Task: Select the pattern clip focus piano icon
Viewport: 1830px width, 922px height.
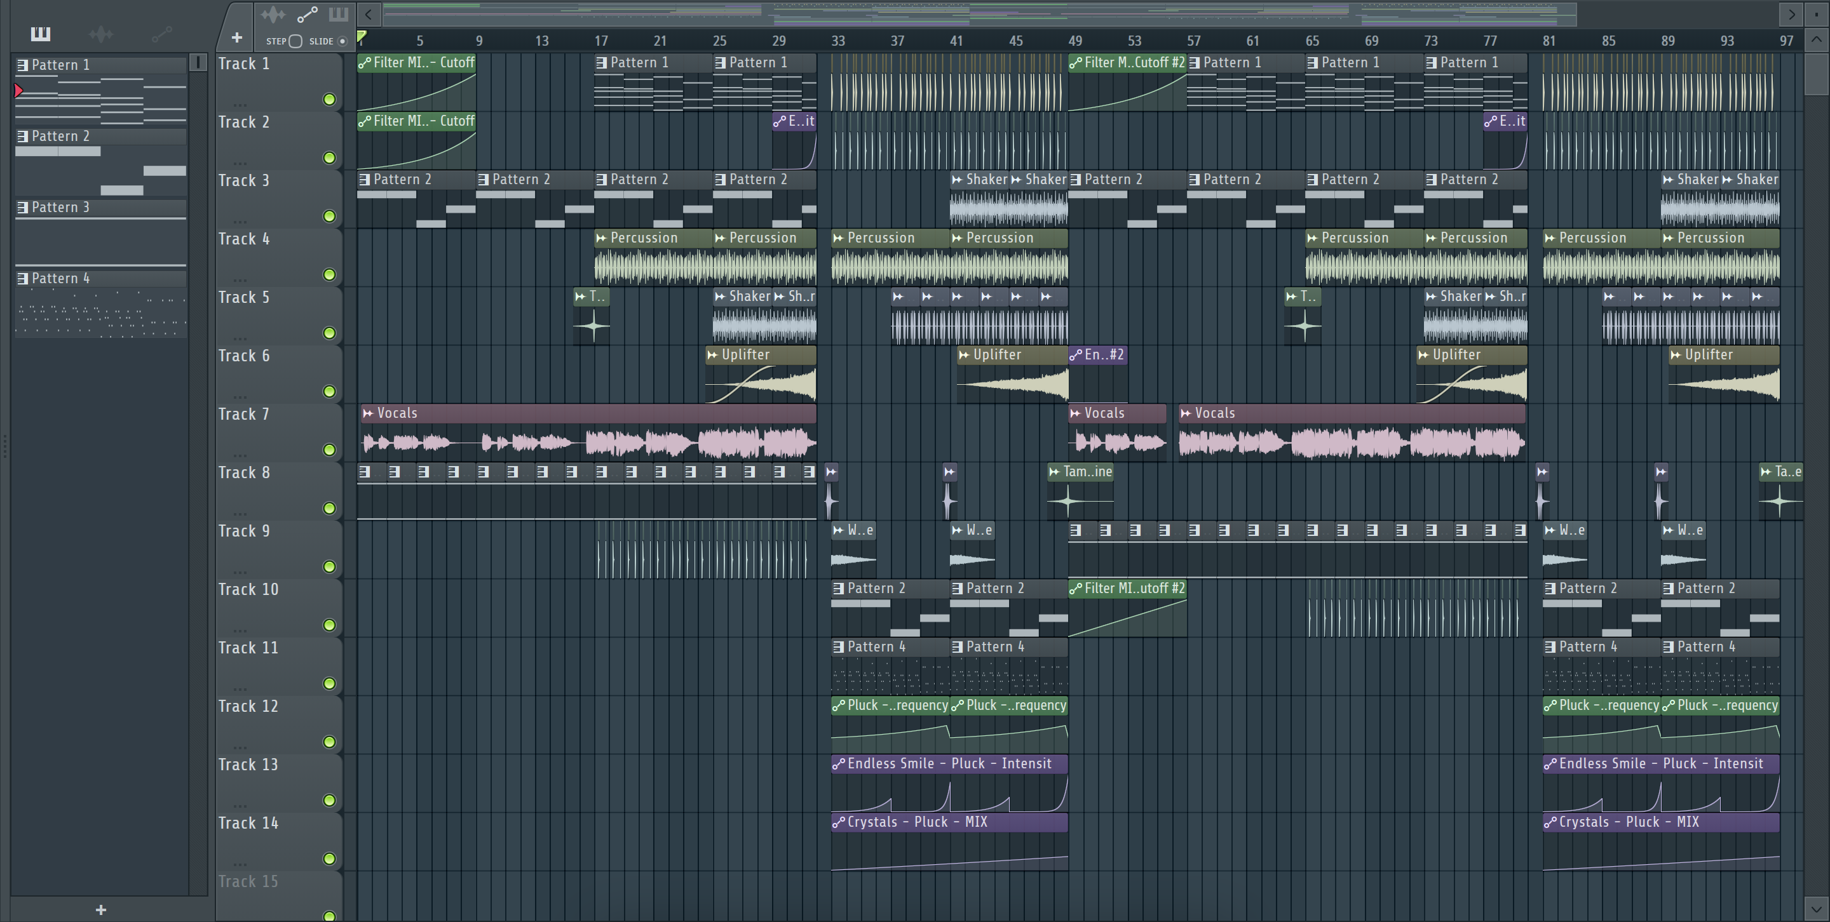Action: tap(338, 14)
